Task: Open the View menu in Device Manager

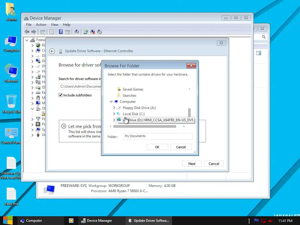Action: [54, 25]
